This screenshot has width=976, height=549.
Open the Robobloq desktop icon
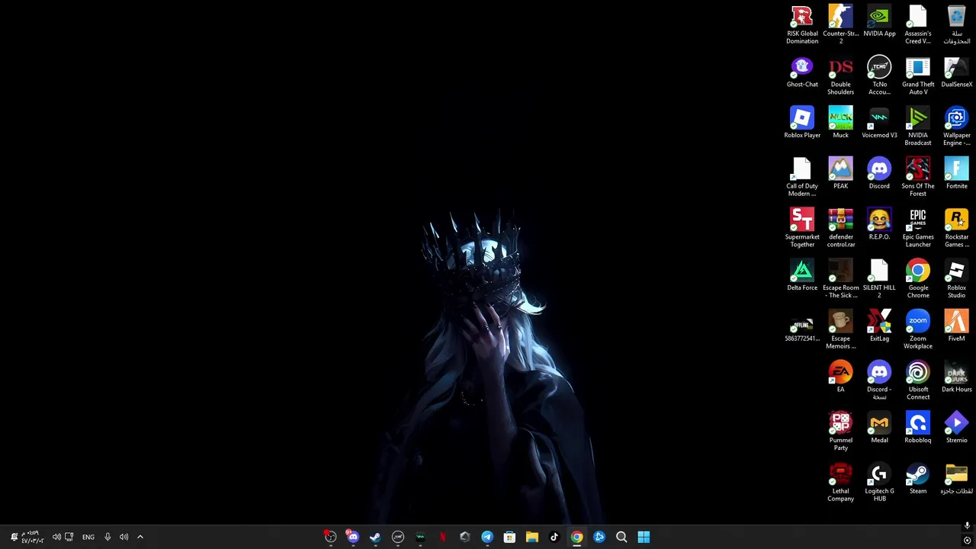918,429
